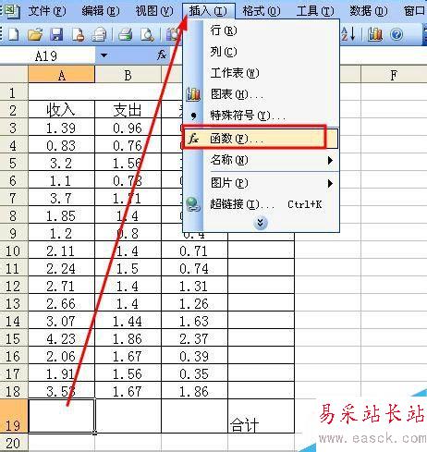
Task: Expand the full menu with double chevron
Action: (x=261, y=223)
